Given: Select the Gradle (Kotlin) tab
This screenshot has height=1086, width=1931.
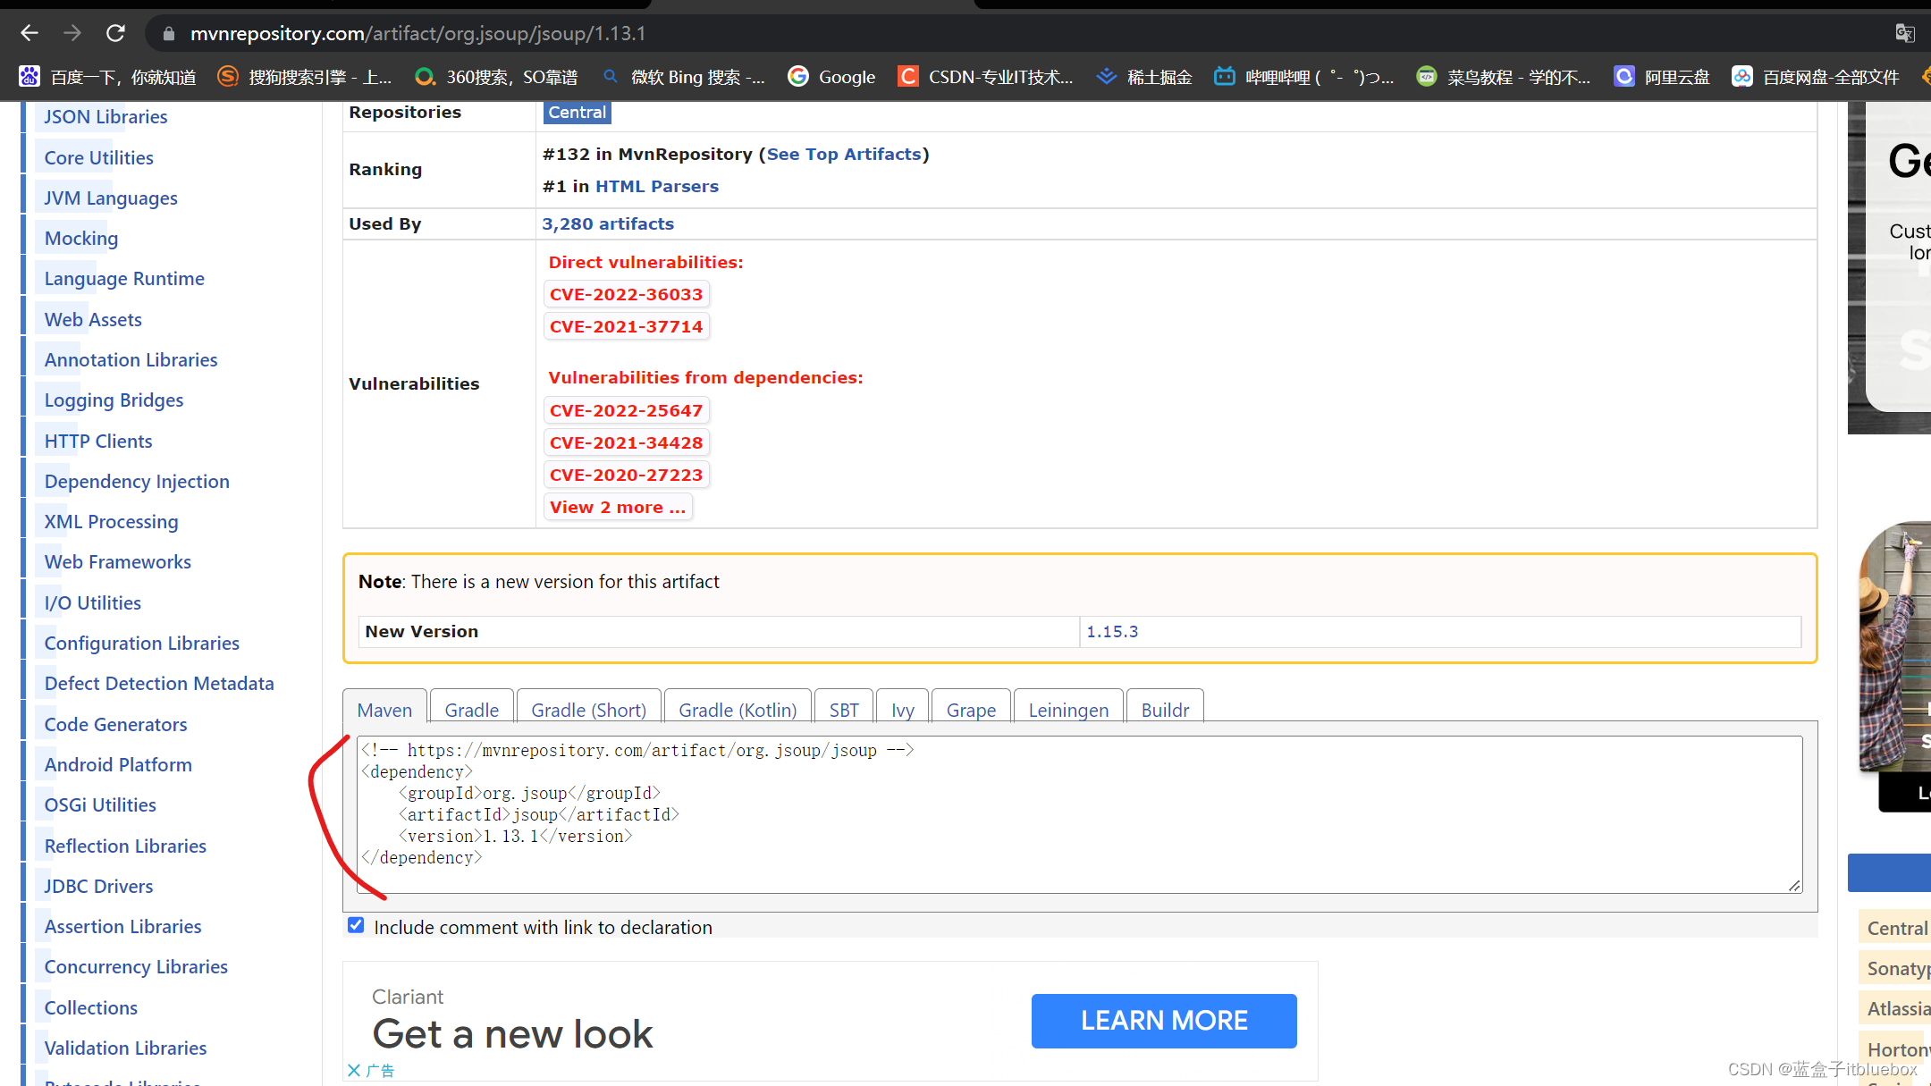Looking at the screenshot, I should [738, 710].
